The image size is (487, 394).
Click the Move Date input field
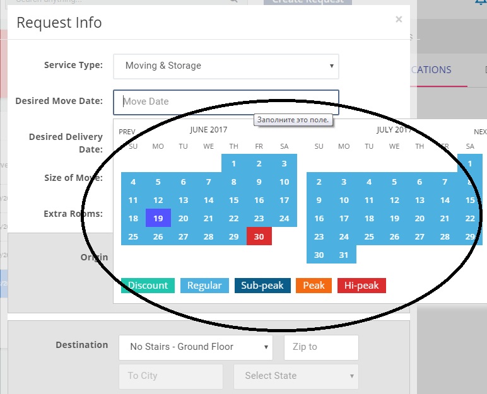pos(226,101)
